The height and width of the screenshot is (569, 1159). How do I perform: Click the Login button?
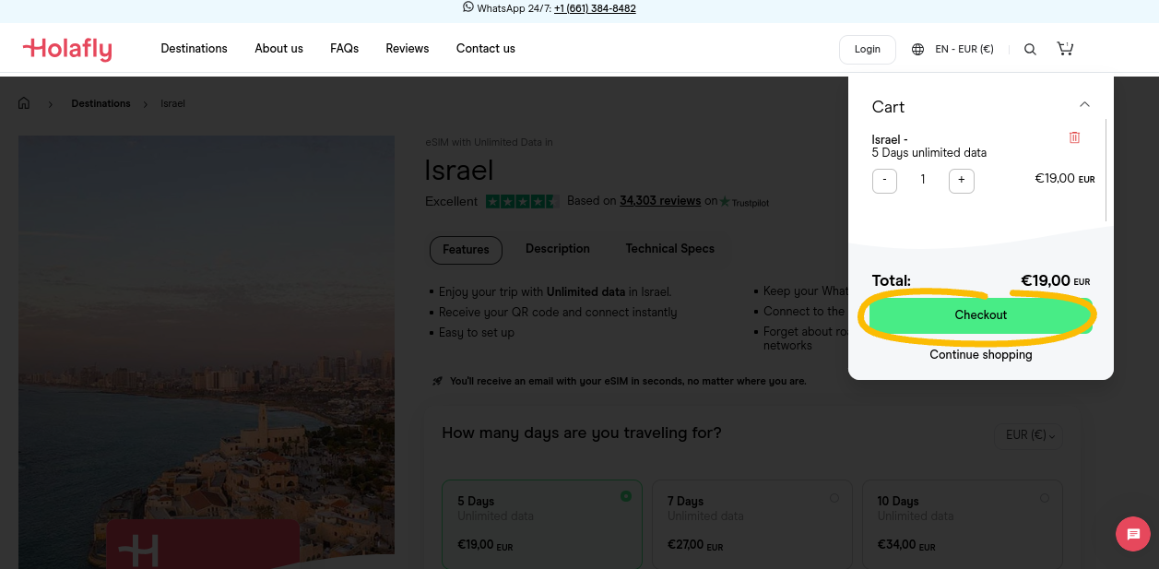(867, 50)
